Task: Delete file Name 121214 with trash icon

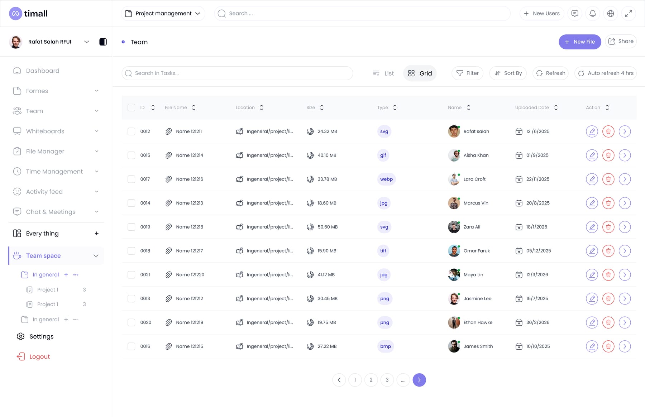Action: pyautogui.click(x=608, y=155)
